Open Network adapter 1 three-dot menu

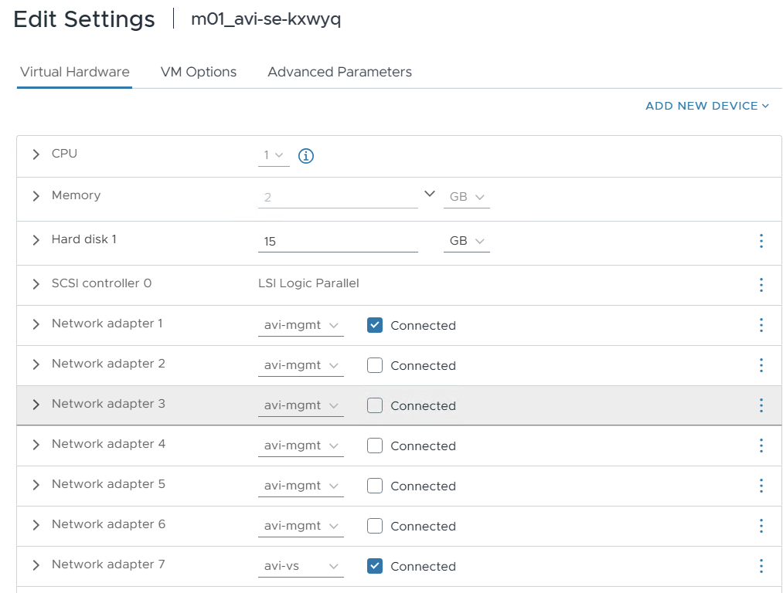coord(761,325)
